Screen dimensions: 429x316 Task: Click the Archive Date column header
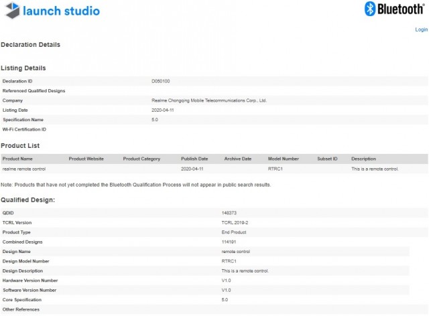(x=238, y=159)
